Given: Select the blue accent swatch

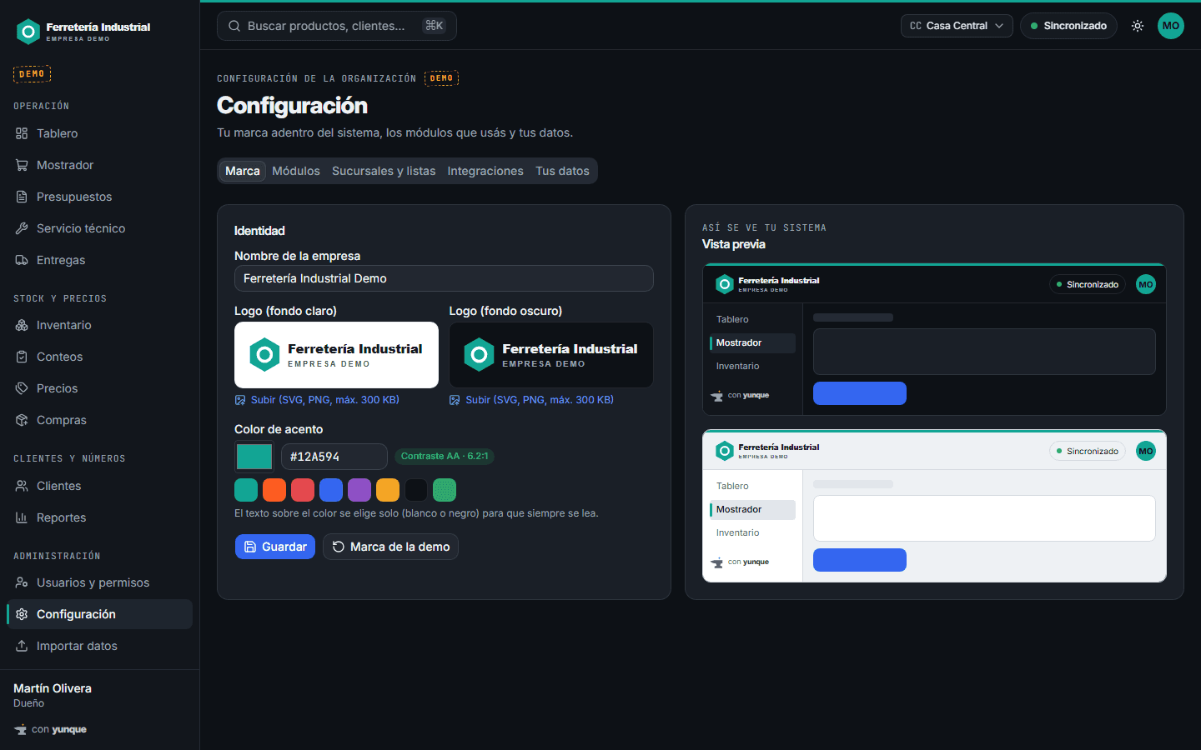Looking at the screenshot, I should pos(331,490).
